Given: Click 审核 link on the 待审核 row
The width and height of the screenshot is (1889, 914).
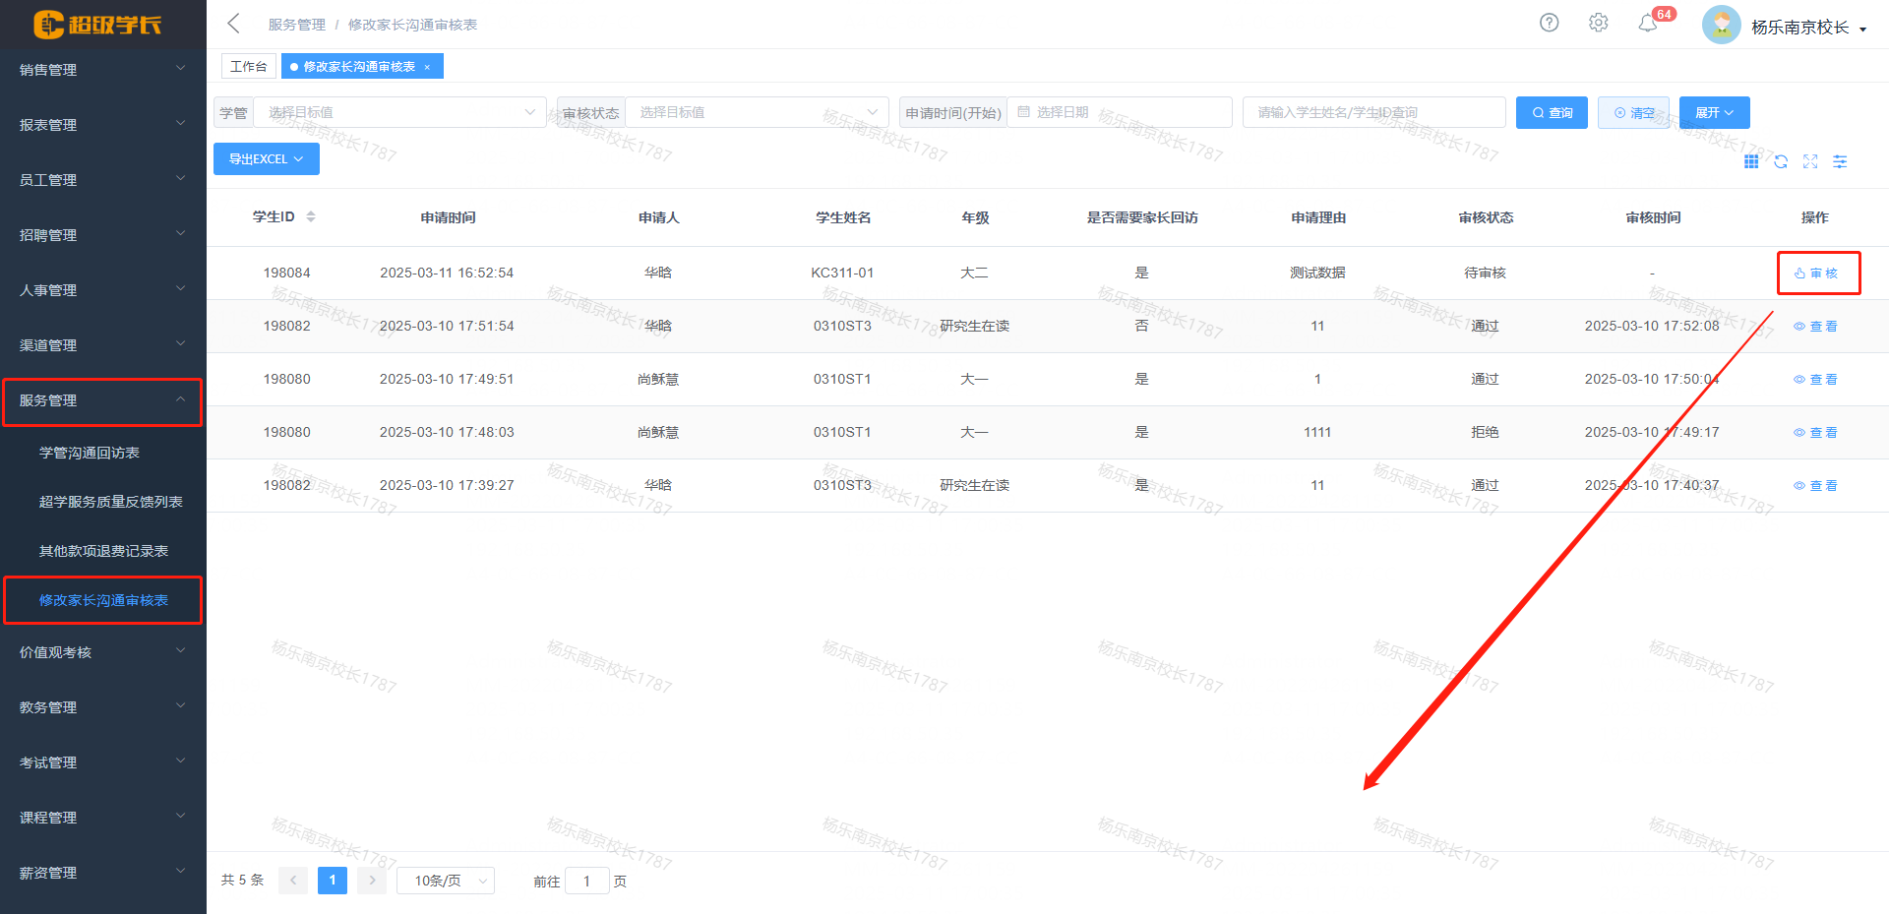Looking at the screenshot, I should click(x=1818, y=273).
